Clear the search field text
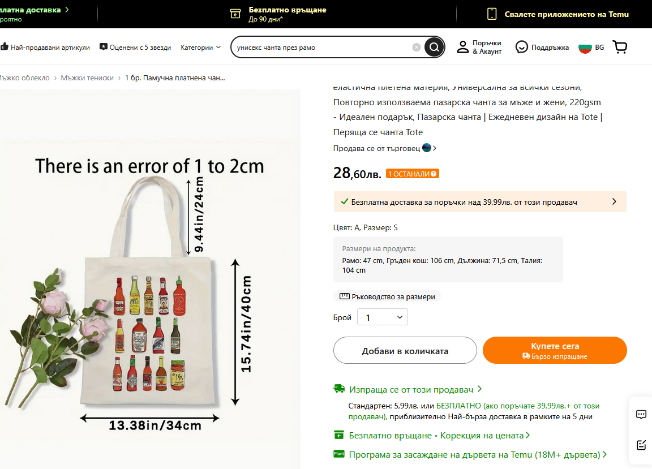This screenshot has width=652, height=469. pos(417,48)
